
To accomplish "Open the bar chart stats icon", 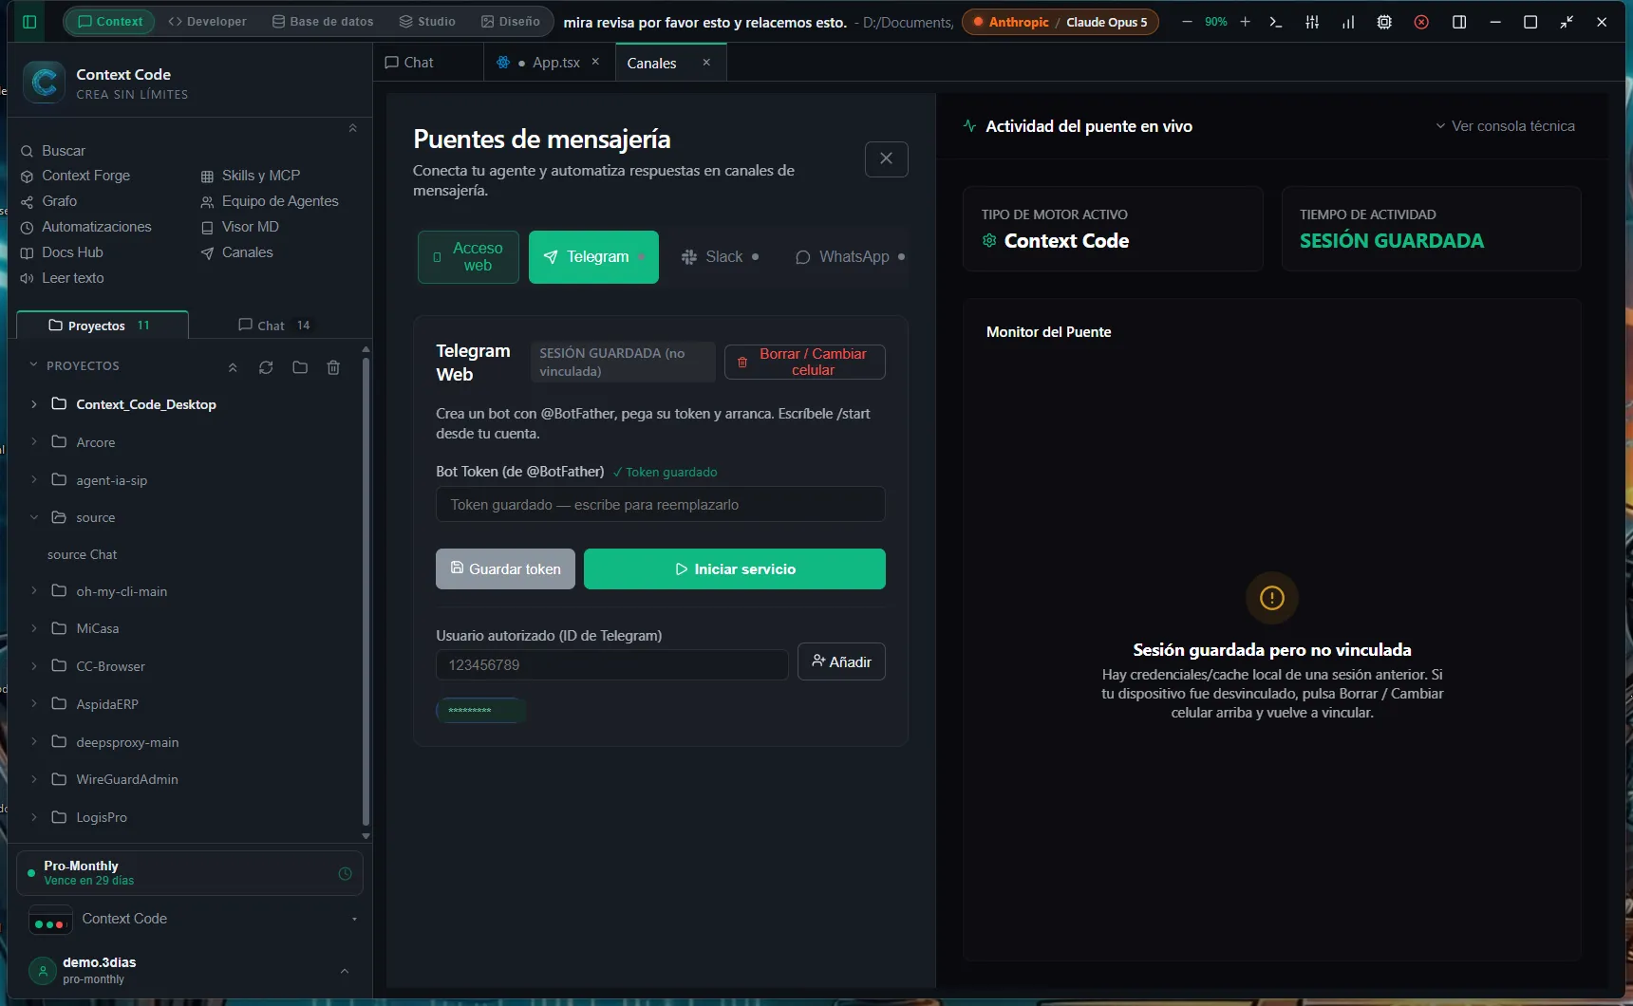I will click(1348, 22).
